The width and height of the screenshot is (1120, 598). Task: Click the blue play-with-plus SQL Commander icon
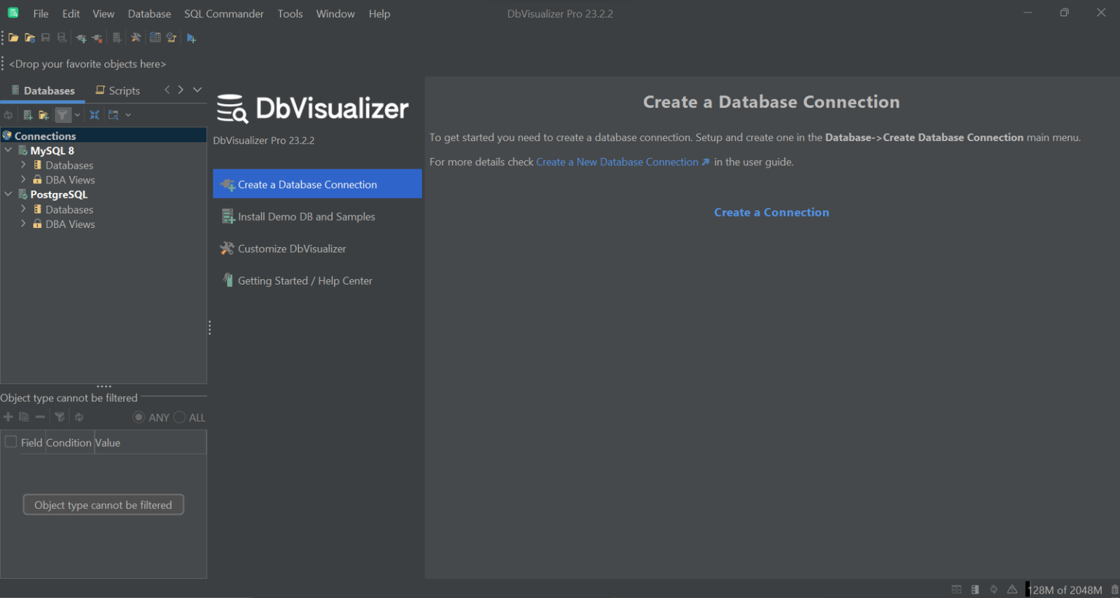click(x=191, y=38)
